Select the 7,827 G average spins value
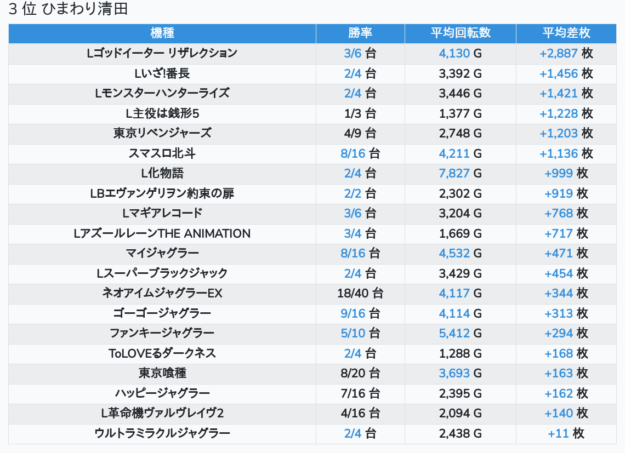Screen dimensions: 625x453 point(460,174)
